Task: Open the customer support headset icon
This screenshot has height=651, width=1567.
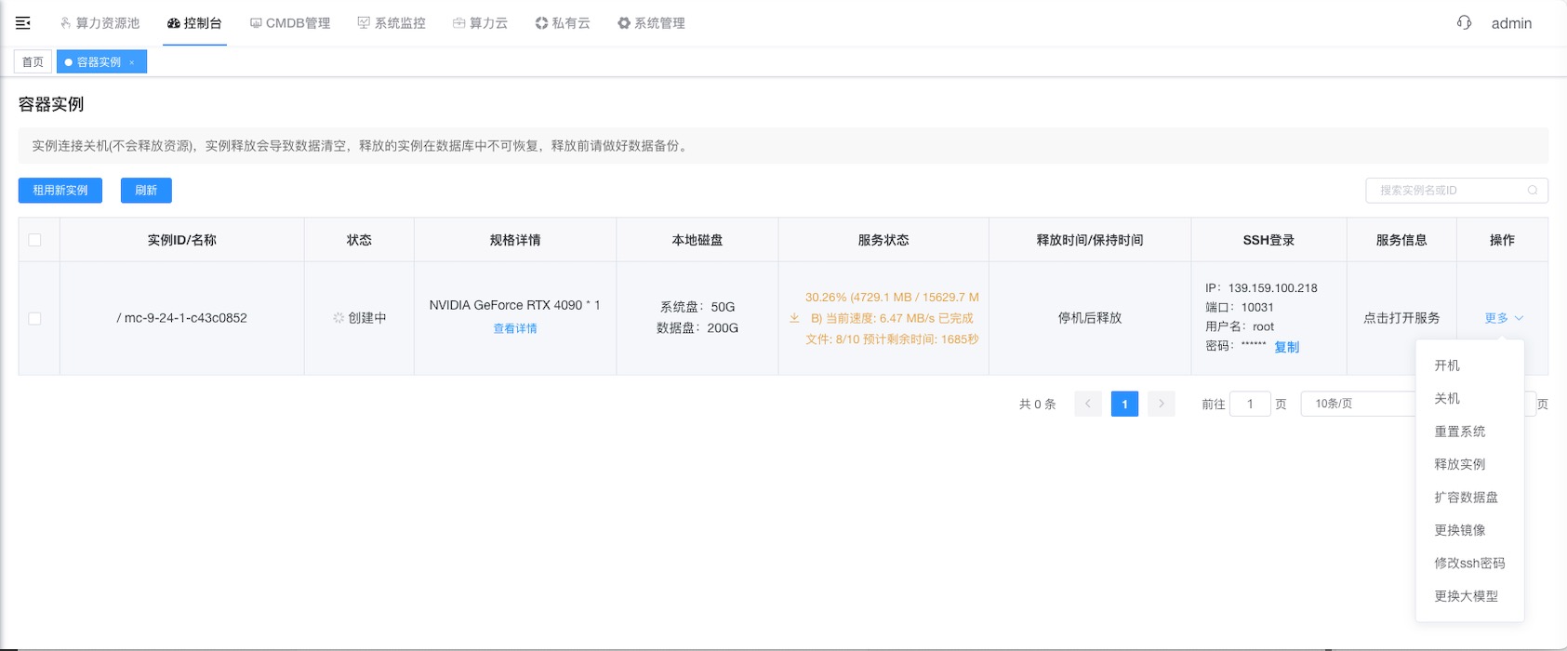Action: point(1464,23)
